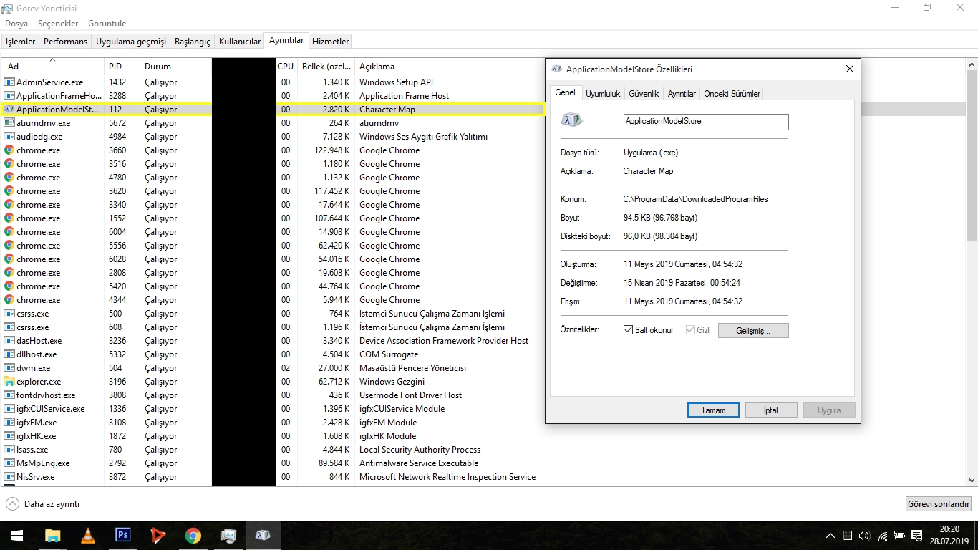Click the NisSrv.exe process icon

(9, 477)
